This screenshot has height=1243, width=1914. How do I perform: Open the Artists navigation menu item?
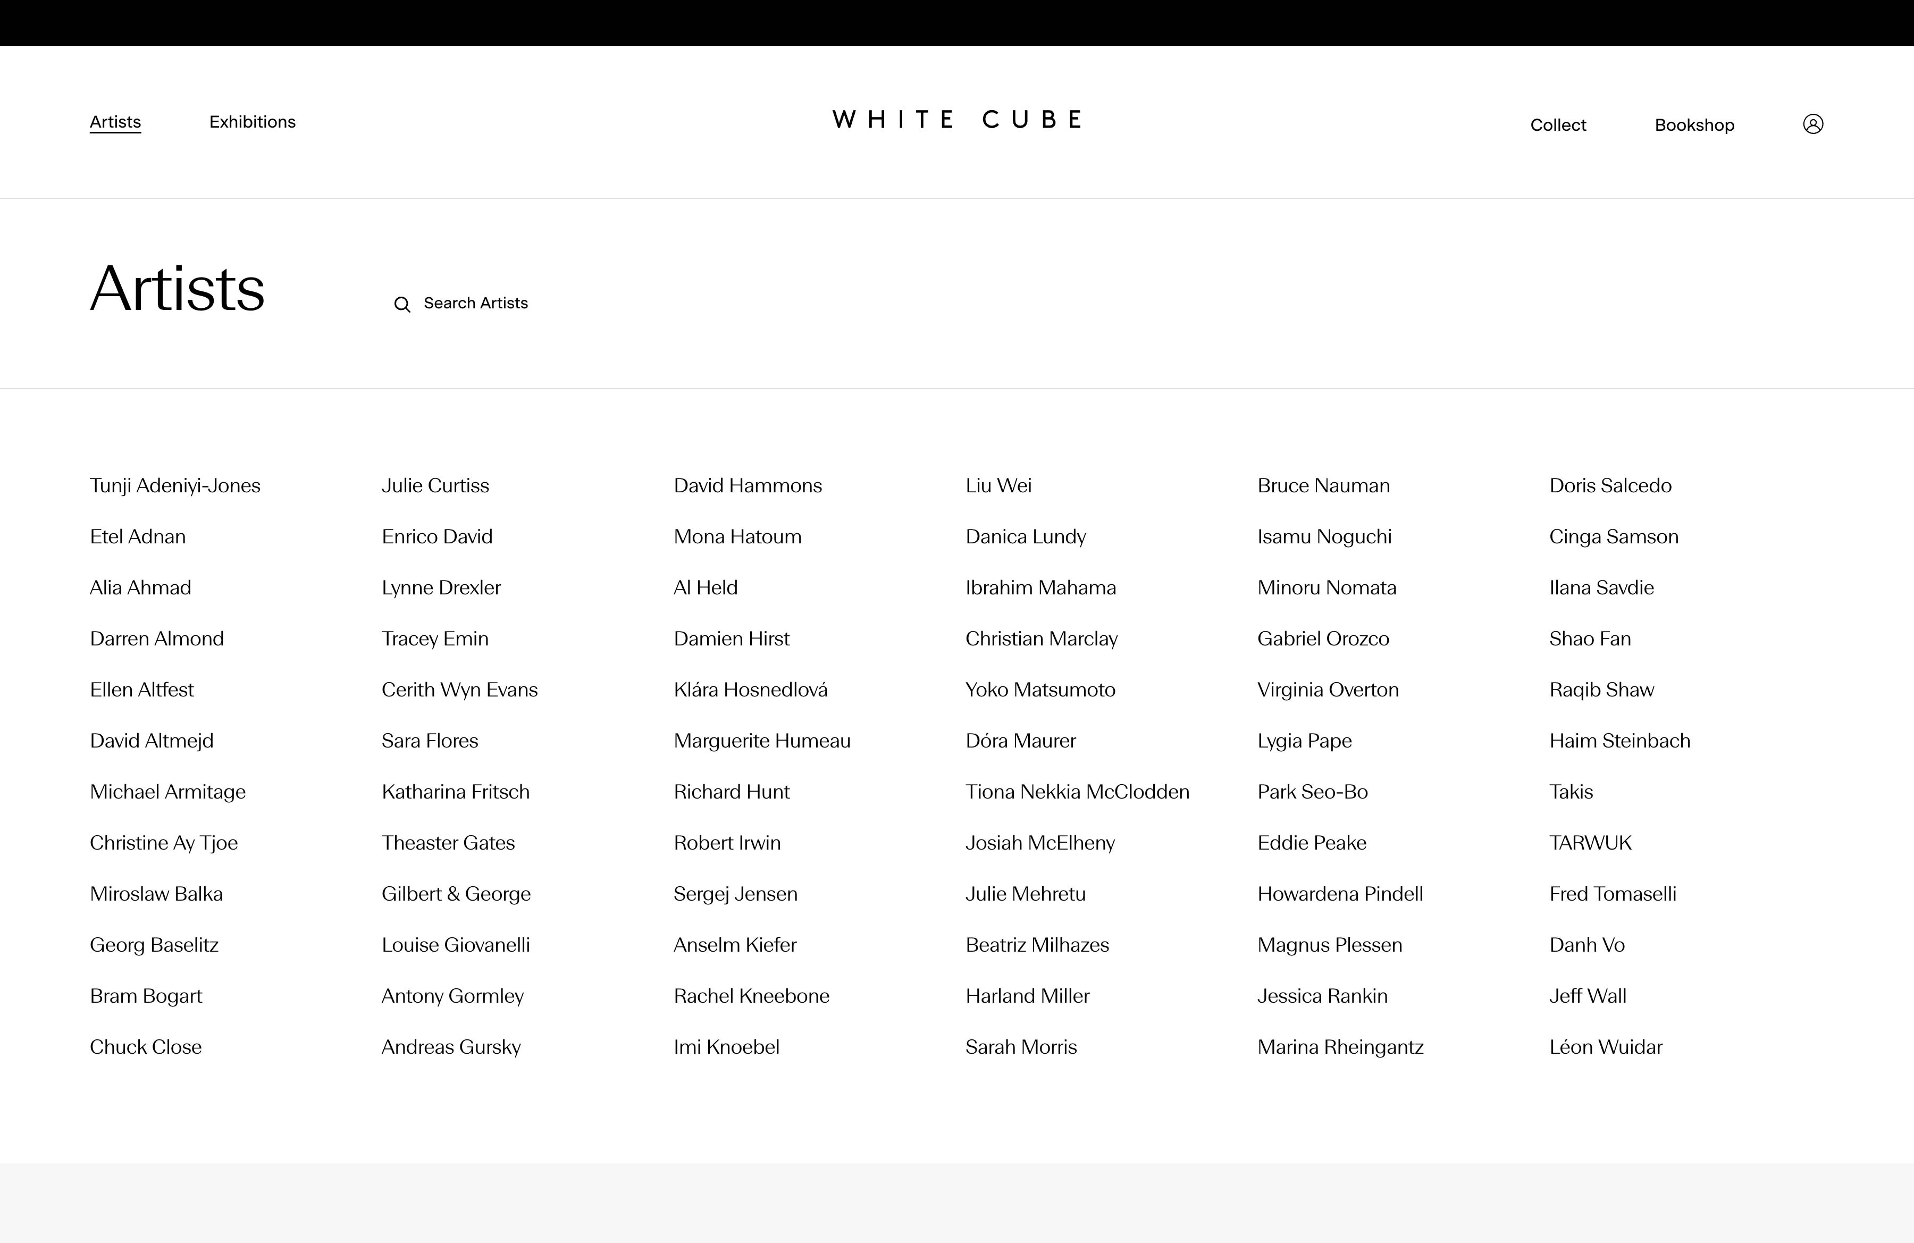115,122
